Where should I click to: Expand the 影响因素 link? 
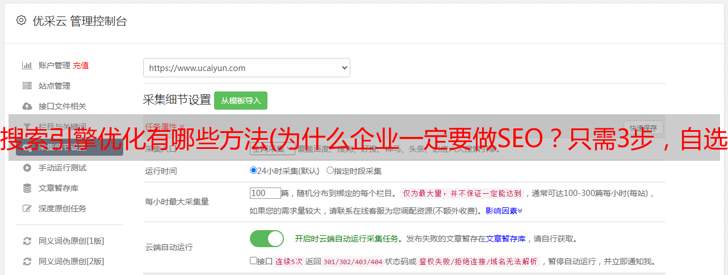pos(504,211)
